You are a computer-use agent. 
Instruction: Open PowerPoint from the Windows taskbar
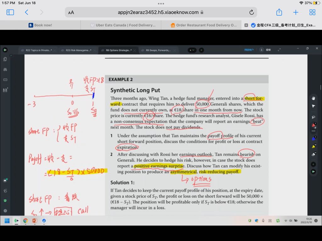pyautogui.click(x=35, y=221)
